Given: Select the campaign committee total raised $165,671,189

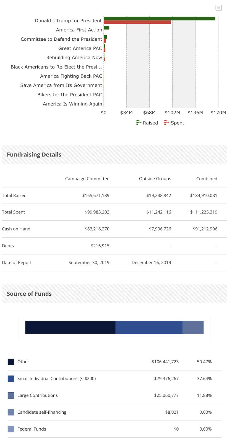Looking at the screenshot, I should click(x=96, y=195).
